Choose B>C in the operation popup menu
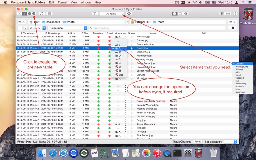Image resolution: width=256 pixels, height=160 pixels. [x=119, y=63]
